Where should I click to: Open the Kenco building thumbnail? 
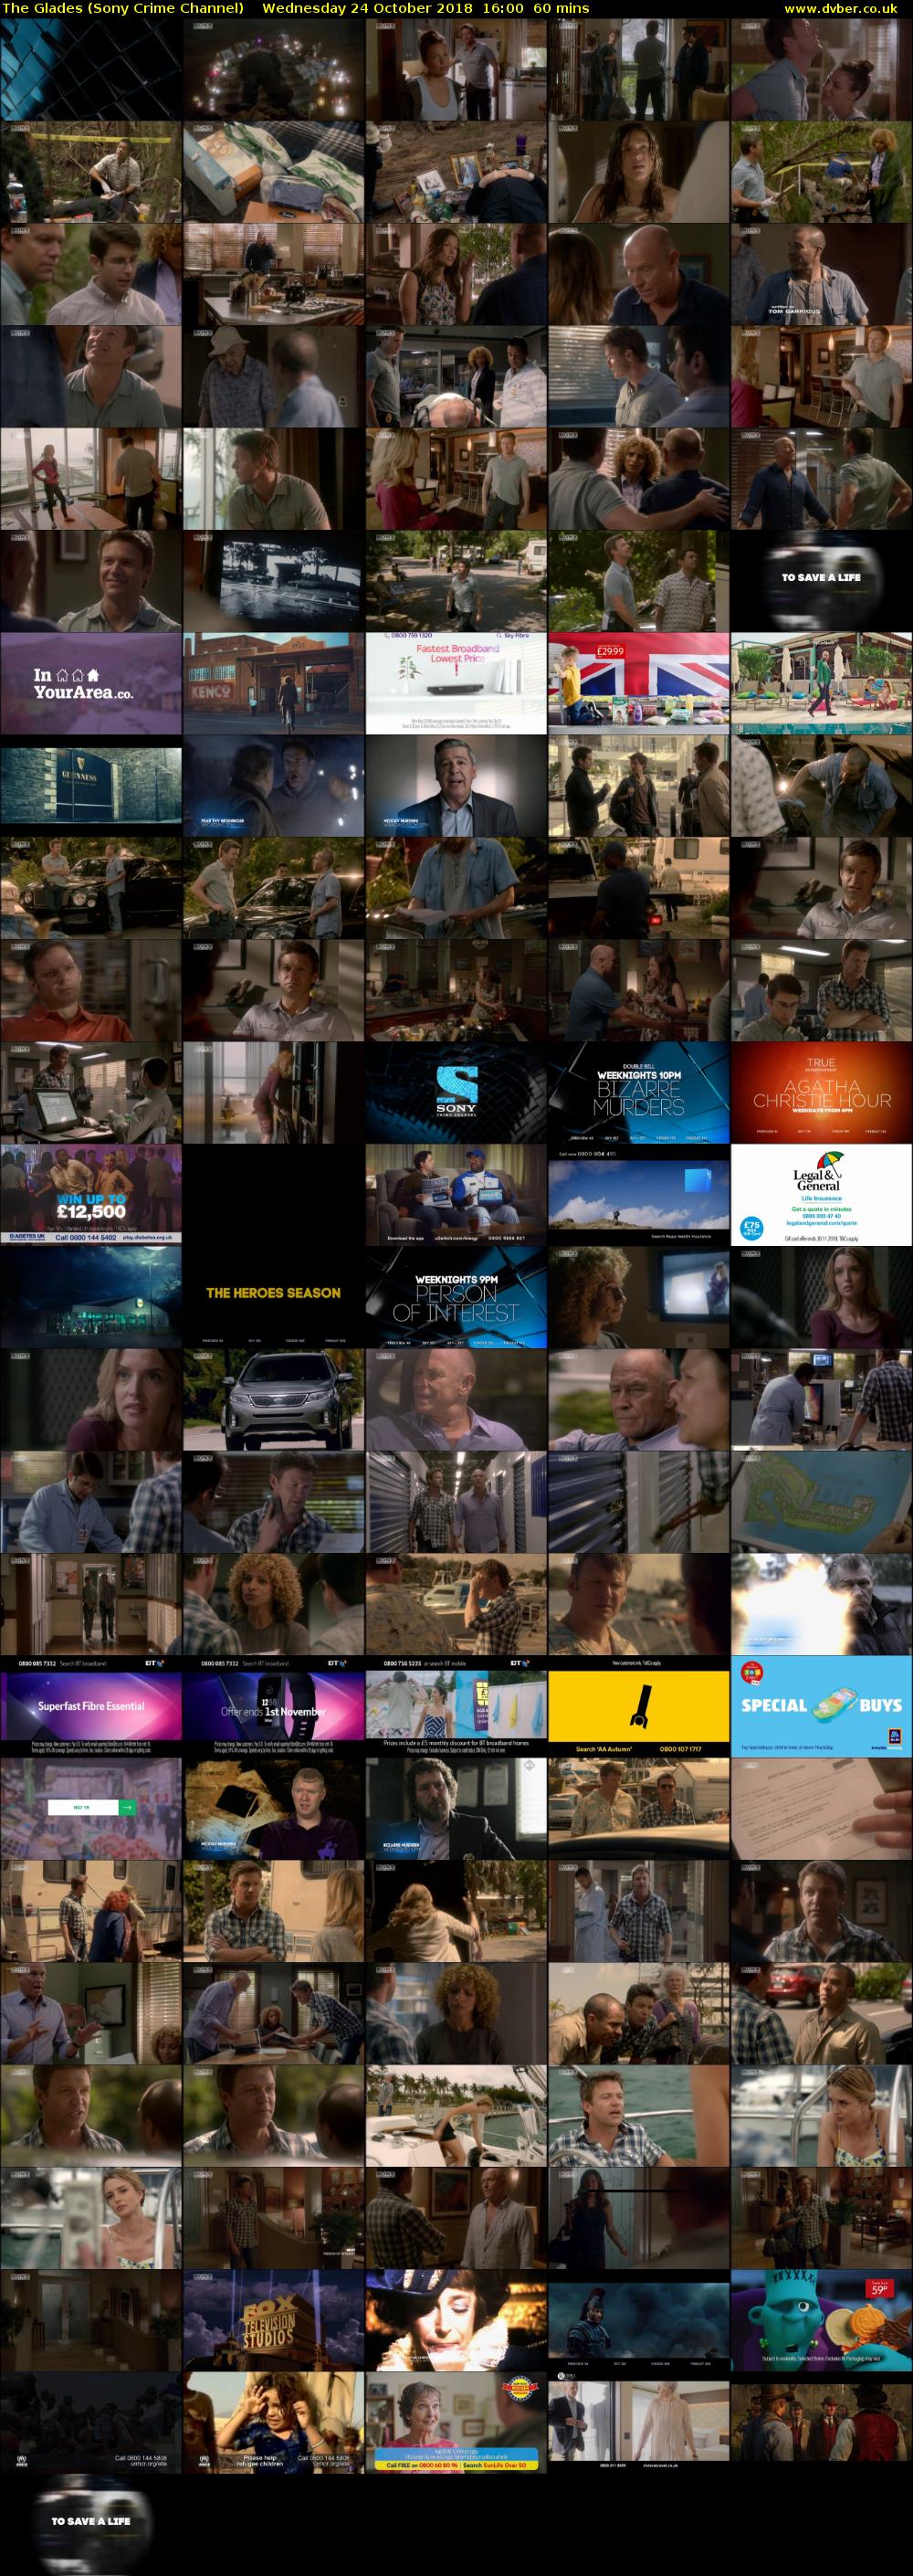tap(273, 683)
